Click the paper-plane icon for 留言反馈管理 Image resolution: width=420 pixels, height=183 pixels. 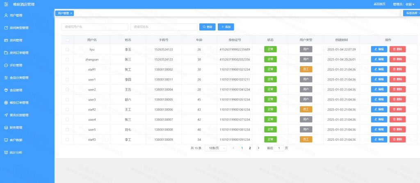click(6, 115)
